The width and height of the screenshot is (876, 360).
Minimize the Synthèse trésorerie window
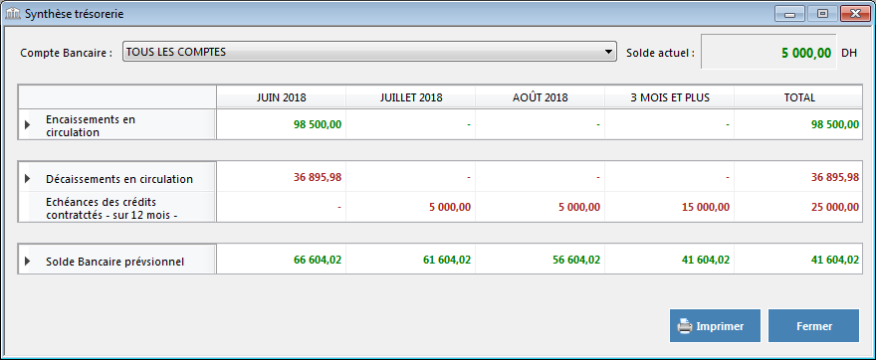(x=790, y=14)
